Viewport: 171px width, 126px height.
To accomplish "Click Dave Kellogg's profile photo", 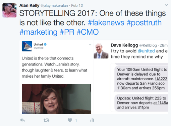I will [101, 51].
